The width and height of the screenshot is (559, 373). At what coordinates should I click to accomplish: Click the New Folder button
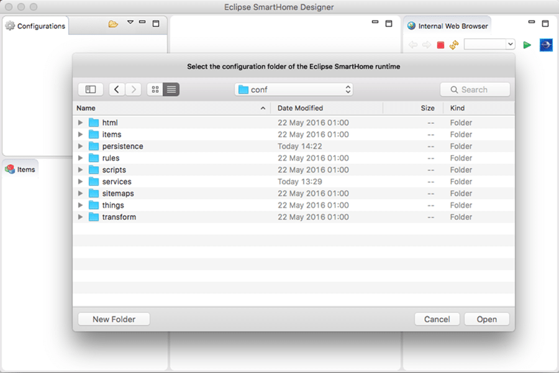[114, 319]
